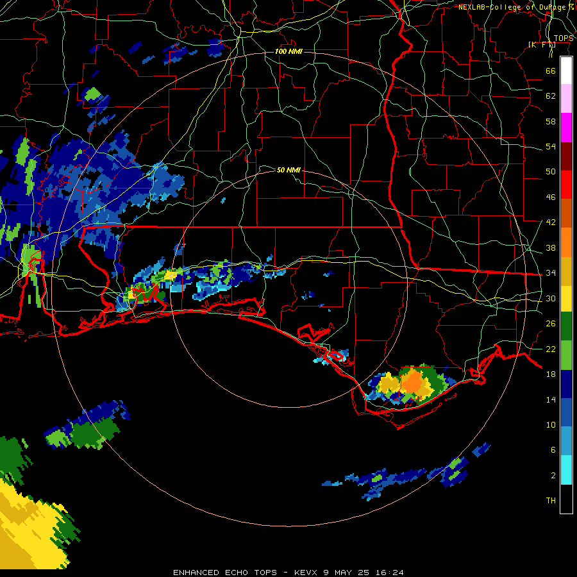Click the legend value '2'
This screenshot has width=577, height=577.
pyautogui.click(x=553, y=476)
